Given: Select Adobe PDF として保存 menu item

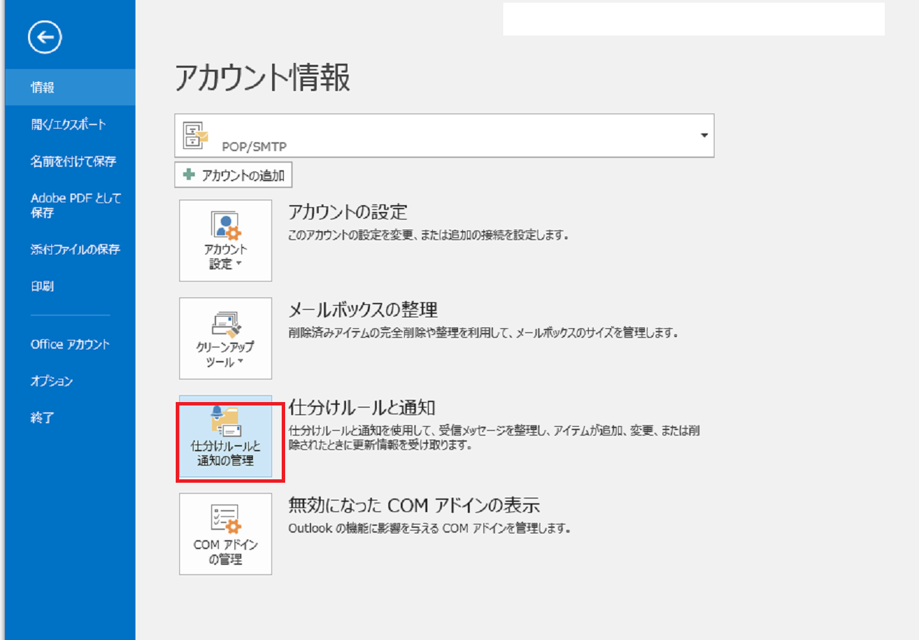Looking at the screenshot, I should point(75,205).
